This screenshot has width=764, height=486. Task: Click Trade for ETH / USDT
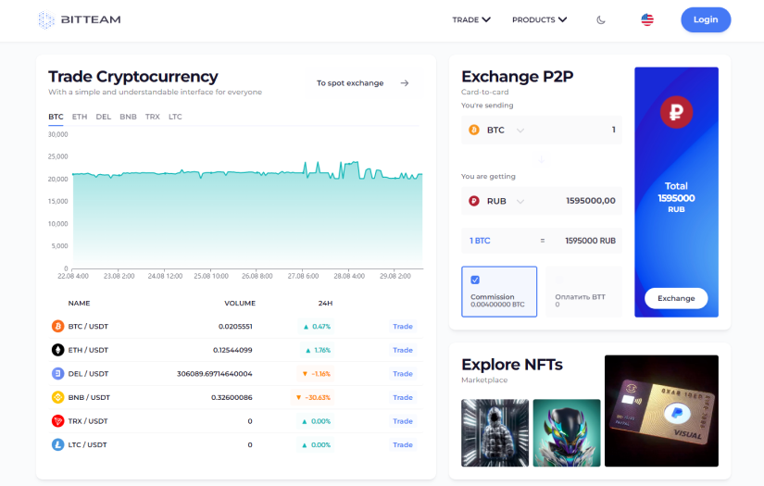point(403,350)
